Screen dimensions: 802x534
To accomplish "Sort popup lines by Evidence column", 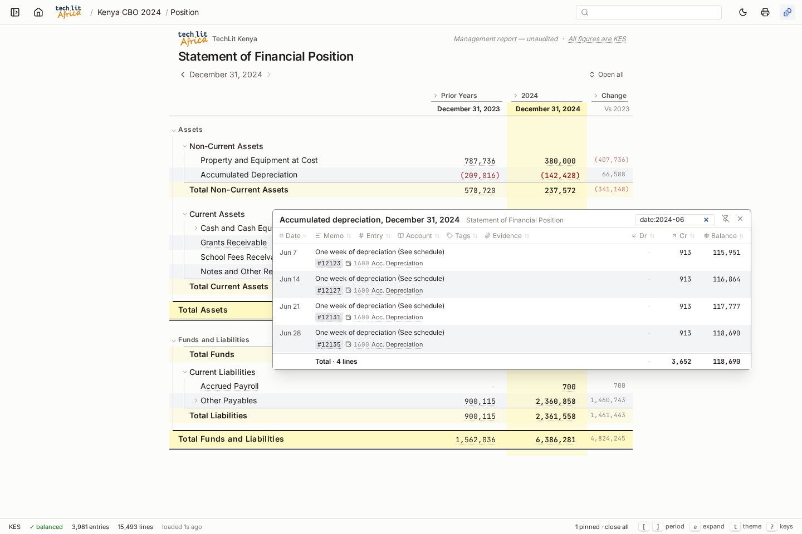I will click(x=507, y=236).
